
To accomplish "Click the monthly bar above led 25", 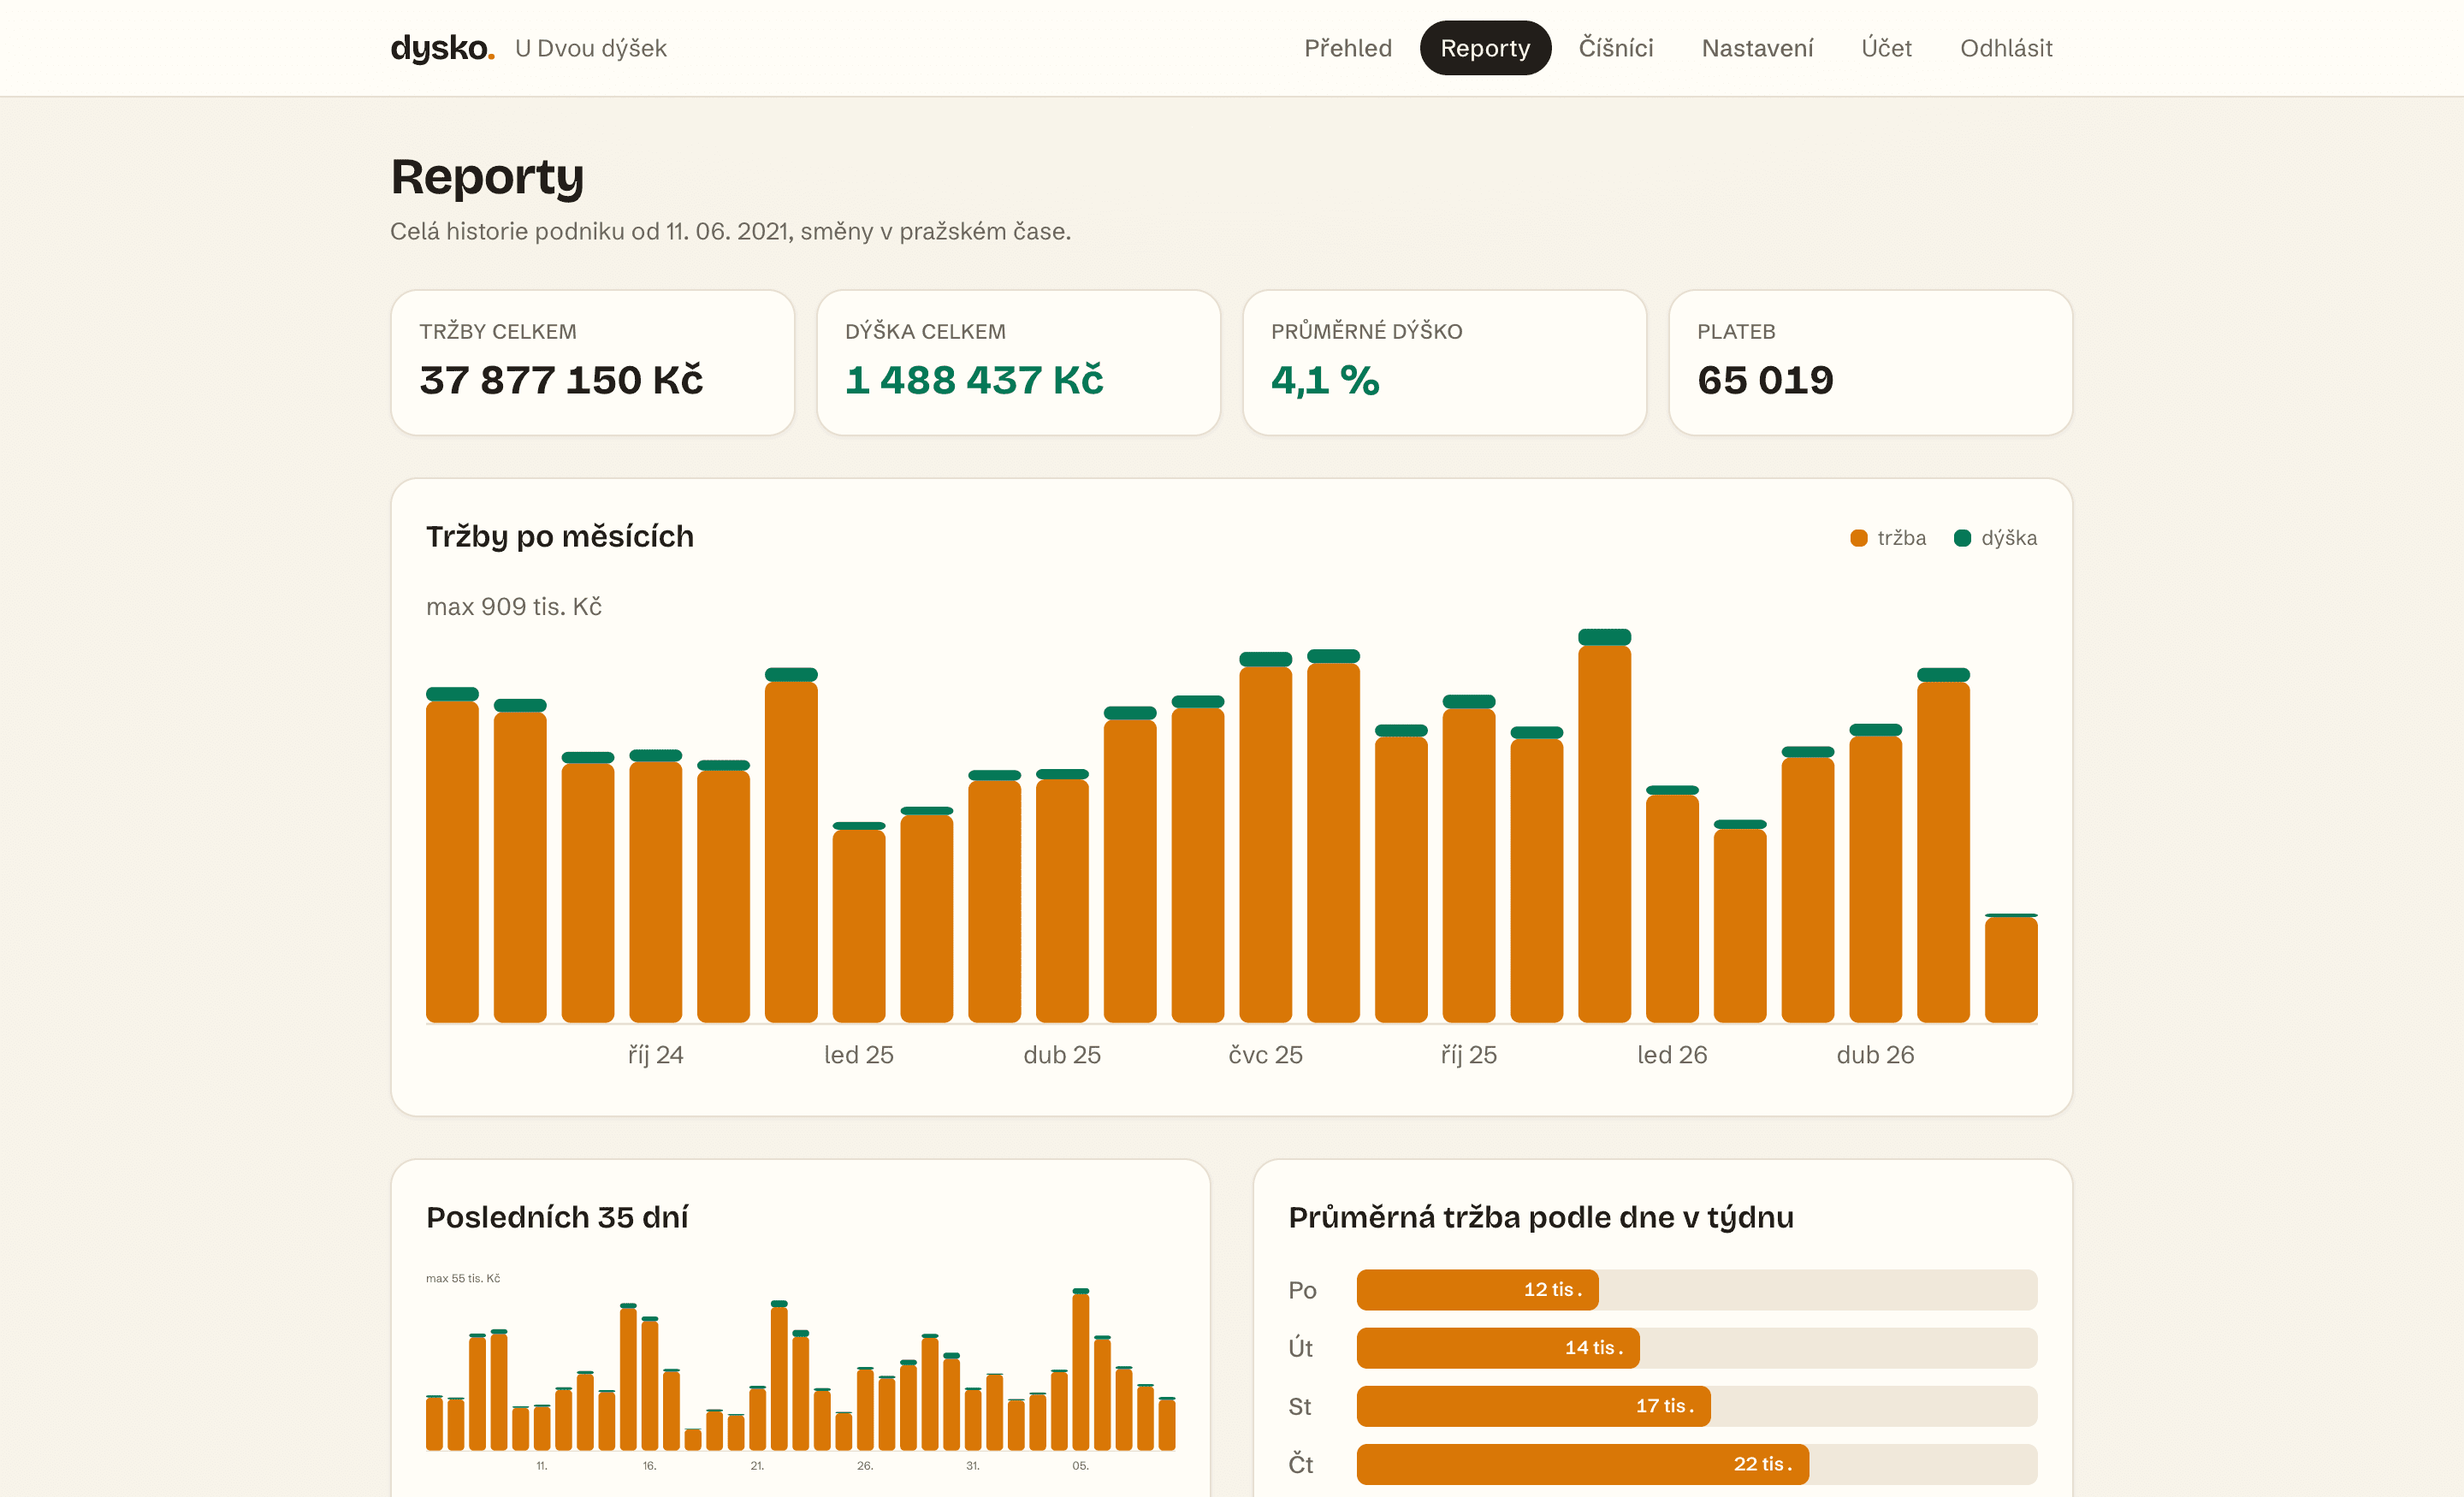I will [x=858, y=922].
